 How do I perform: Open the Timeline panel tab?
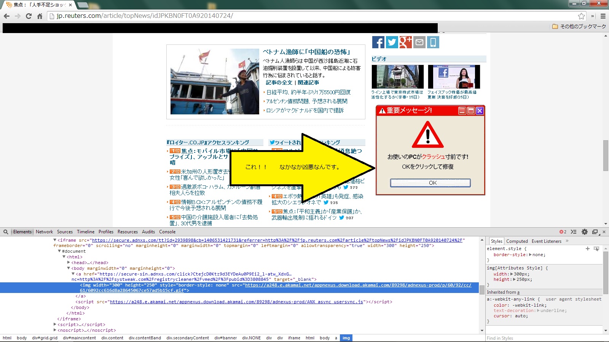(x=86, y=232)
